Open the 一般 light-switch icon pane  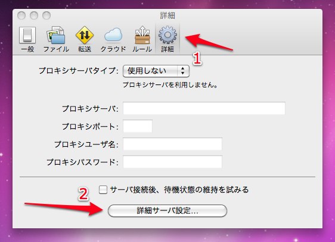tap(27, 35)
